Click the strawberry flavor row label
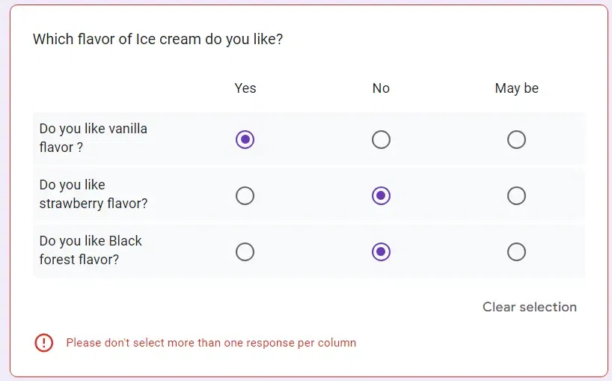The height and width of the screenshot is (381, 612). coord(93,194)
